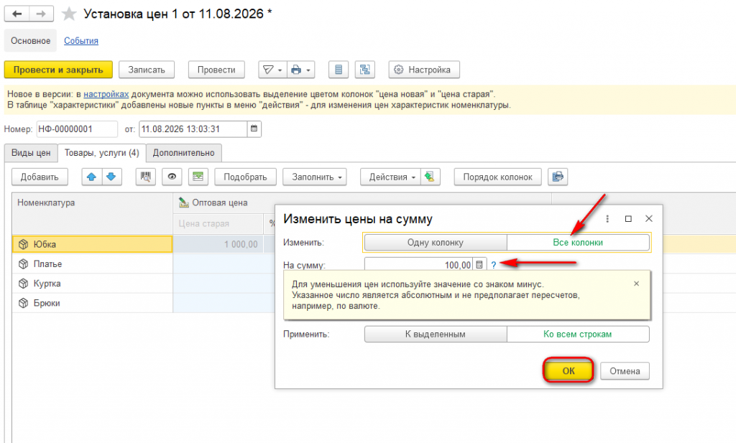
Task: Expand the Действия dropdown menu
Action: pyautogui.click(x=390, y=177)
